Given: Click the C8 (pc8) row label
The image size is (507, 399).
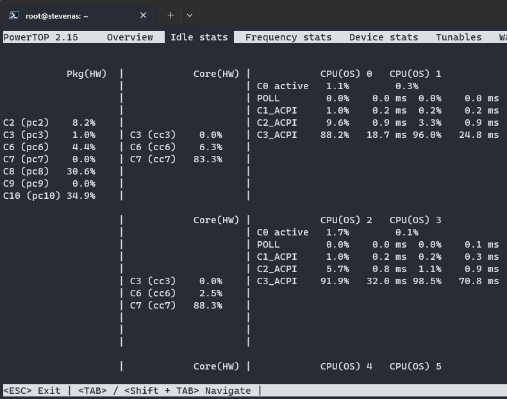Looking at the screenshot, I should (x=26, y=171).
